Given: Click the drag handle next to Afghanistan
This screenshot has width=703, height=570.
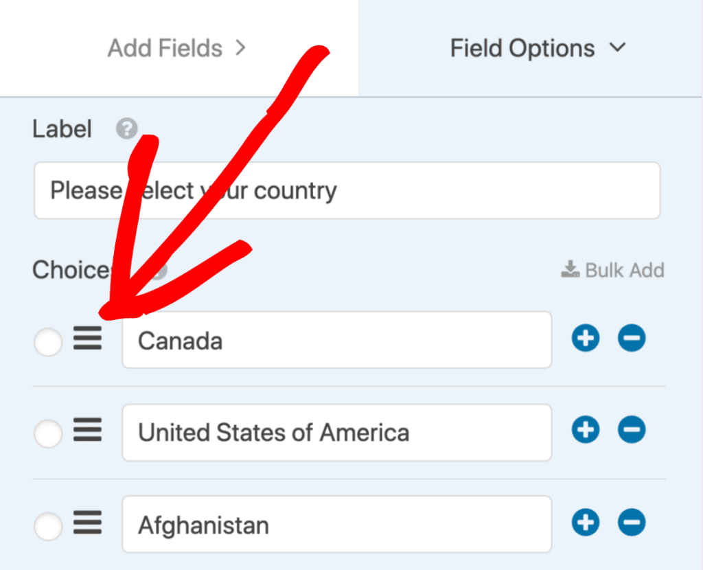Looking at the screenshot, I should click(x=88, y=524).
